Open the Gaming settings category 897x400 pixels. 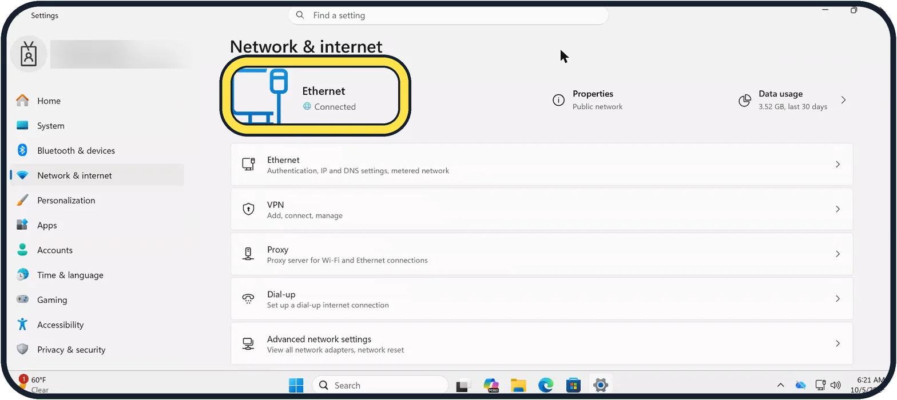[x=96, y=299]
